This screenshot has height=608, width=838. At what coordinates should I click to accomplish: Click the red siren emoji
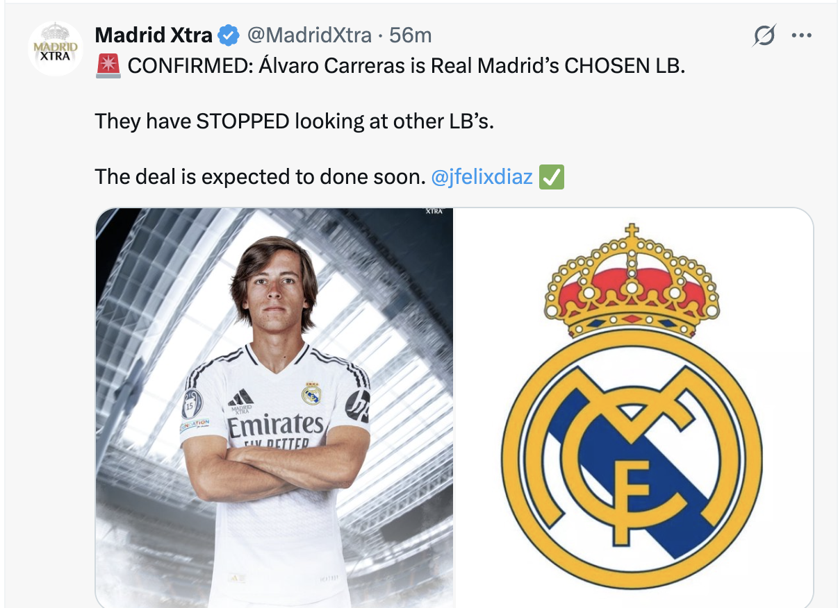pyautogui.click(x=109, y=66)
